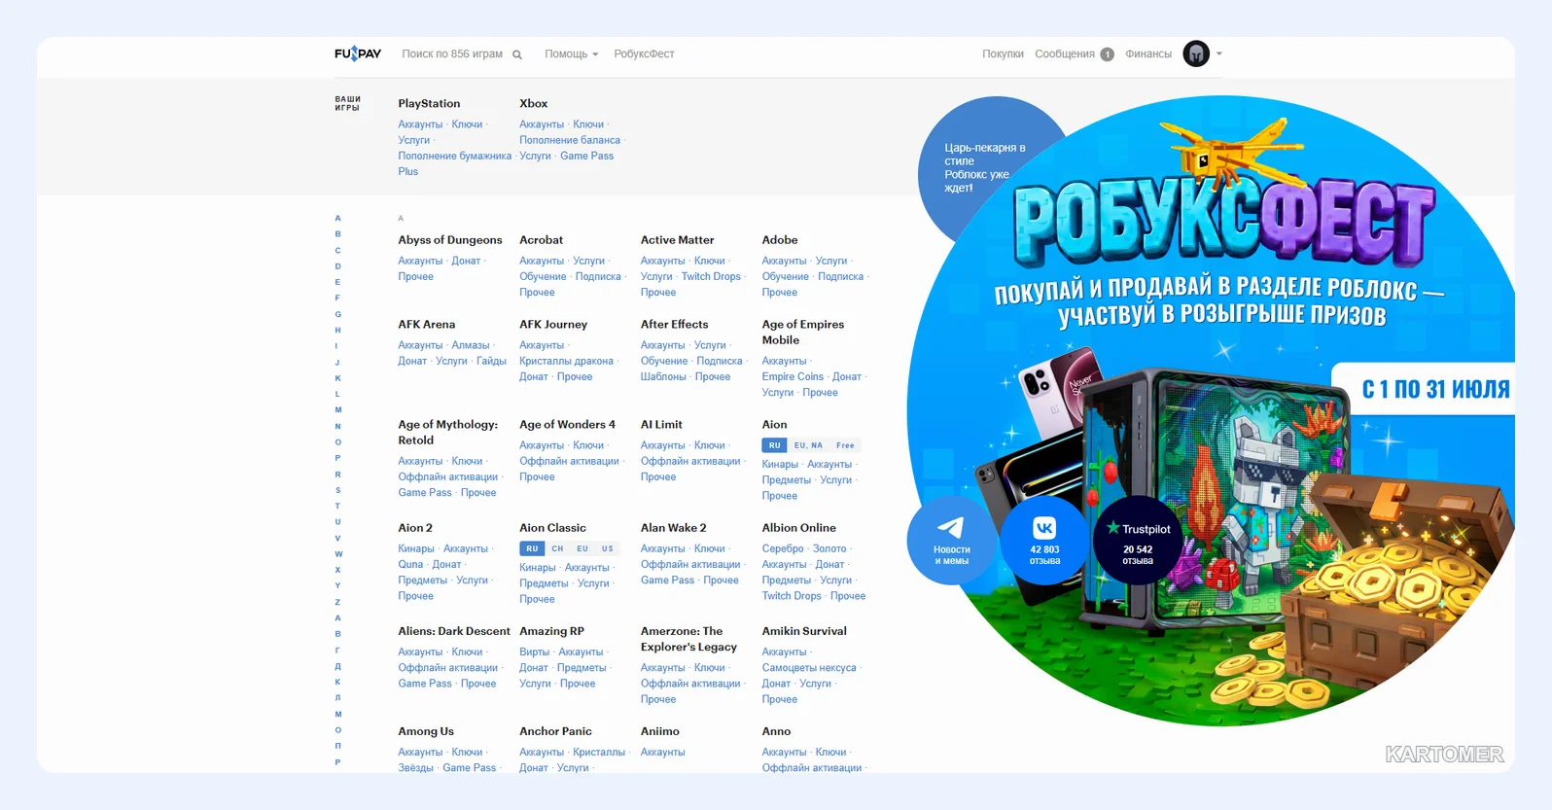1552x810 pixels.
Task: Open AFK Arena Алмазы link
Action: [471, 345]
